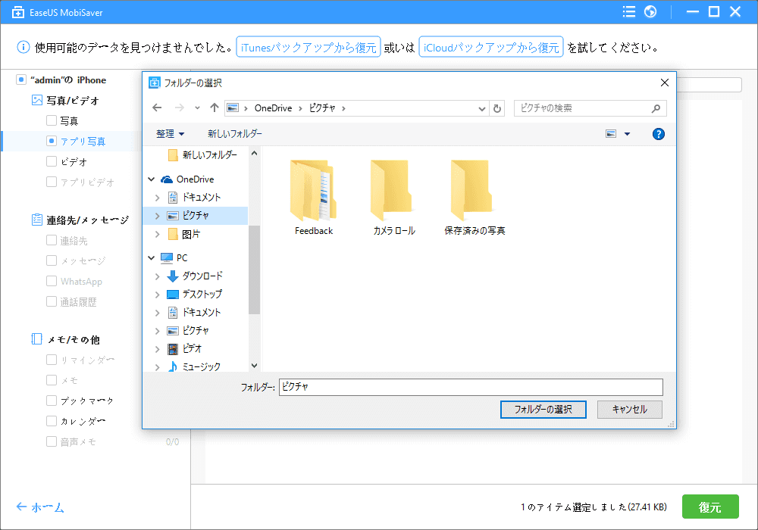758x530 pixels.
Task: Click the view layout icon in dialog toolbar
Action: (x=611, y=134)
